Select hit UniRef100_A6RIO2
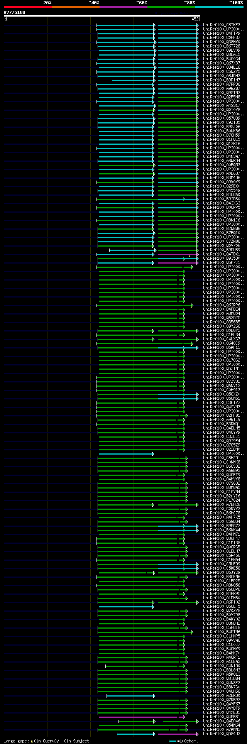This screenshot has width=247, height=744. pos(222,602)
